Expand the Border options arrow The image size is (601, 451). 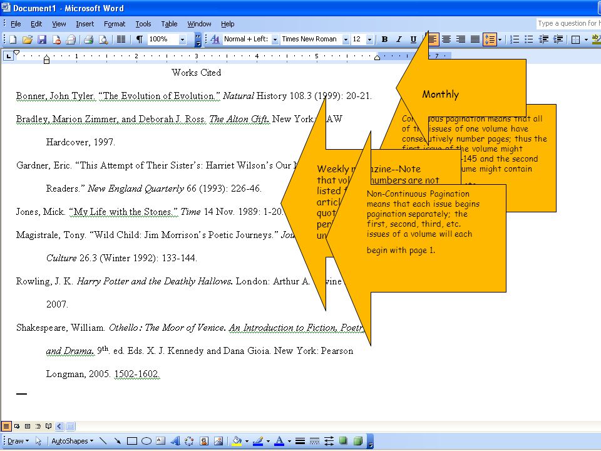coord(586,39)
